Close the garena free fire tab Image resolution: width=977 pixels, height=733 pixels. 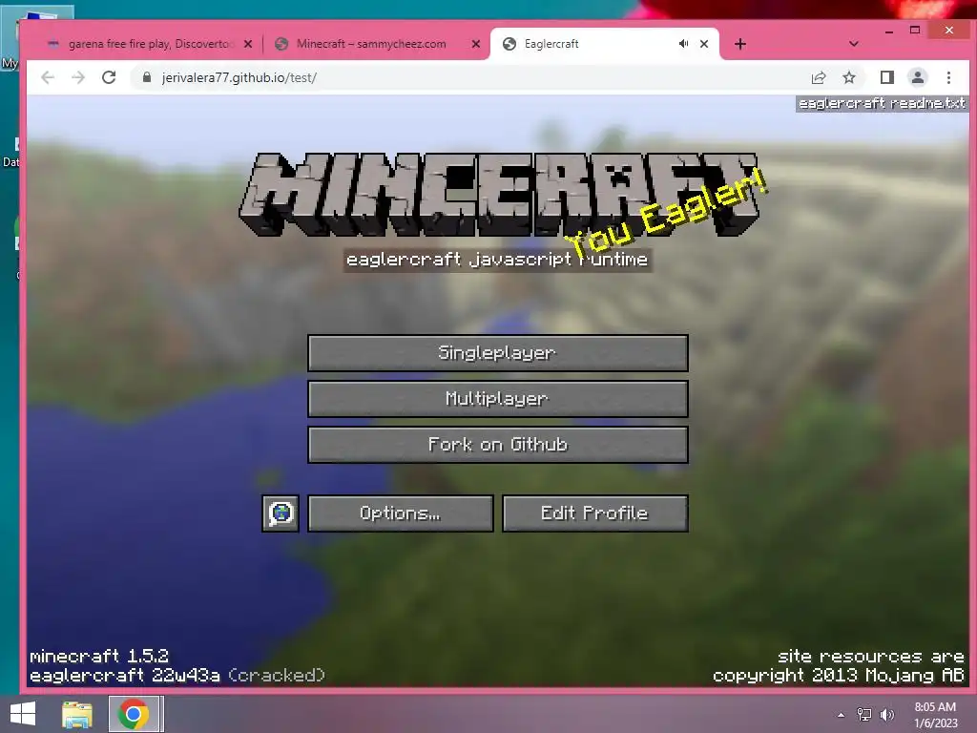(248, 44)
